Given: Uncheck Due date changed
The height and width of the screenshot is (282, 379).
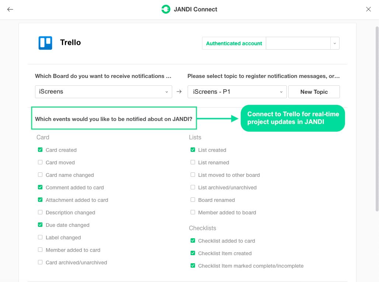Looking at the screenshot, I should click(x=40, y=225).
